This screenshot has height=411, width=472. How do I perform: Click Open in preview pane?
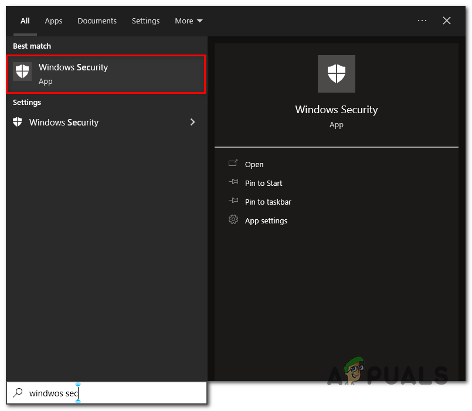click(x=254, y=164)
